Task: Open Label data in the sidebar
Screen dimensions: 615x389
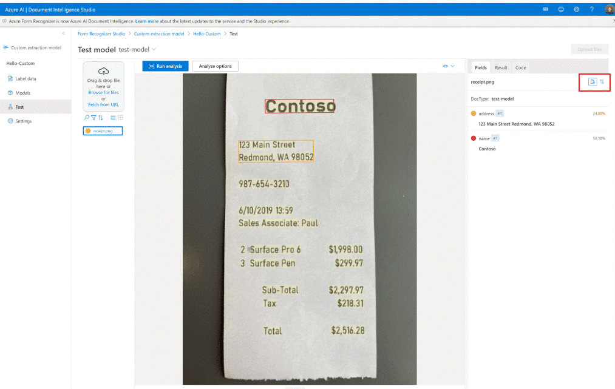Action: [x=25, y=78]
